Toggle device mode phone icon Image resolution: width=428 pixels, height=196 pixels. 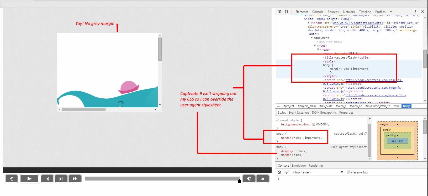(x=286, y=12)
